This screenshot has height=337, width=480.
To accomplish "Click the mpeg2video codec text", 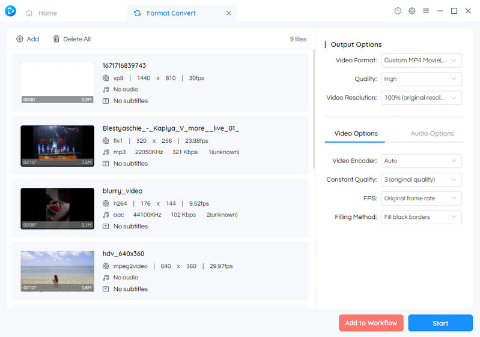I will (130, 266).
